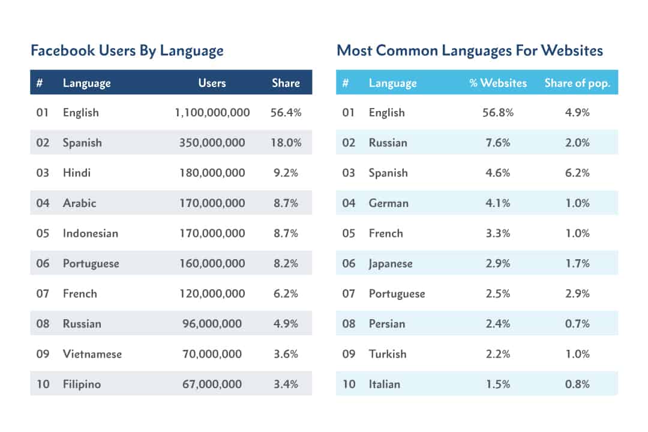Click the 2.2% websites value
This screenshot has width=648, height=432.
[x=498, y=354]
